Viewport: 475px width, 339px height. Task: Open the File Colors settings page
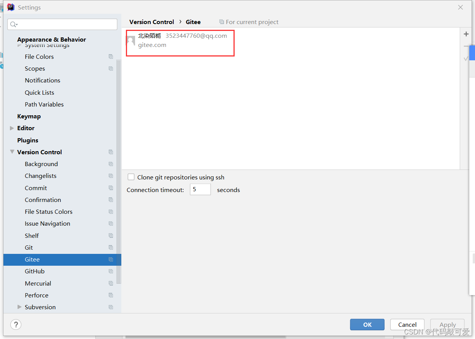coord(39,56)
